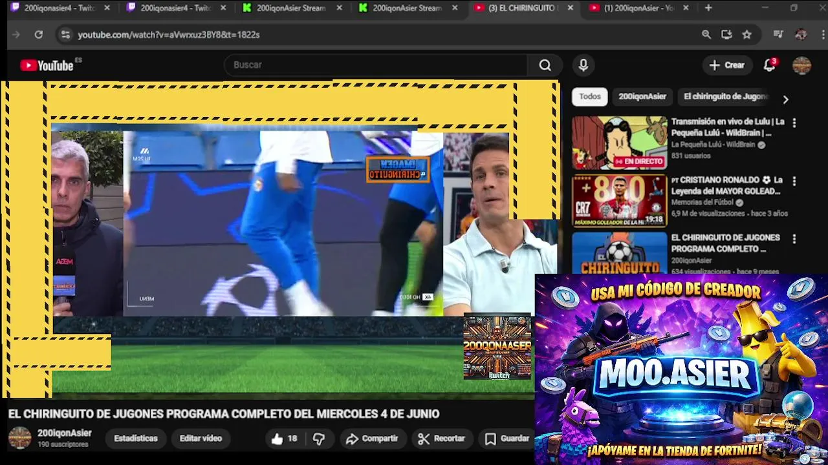Viewport: 828px width, 465px height.
Task: Click the YouTube search magnifier button
Action: click(x=545, y=65)
